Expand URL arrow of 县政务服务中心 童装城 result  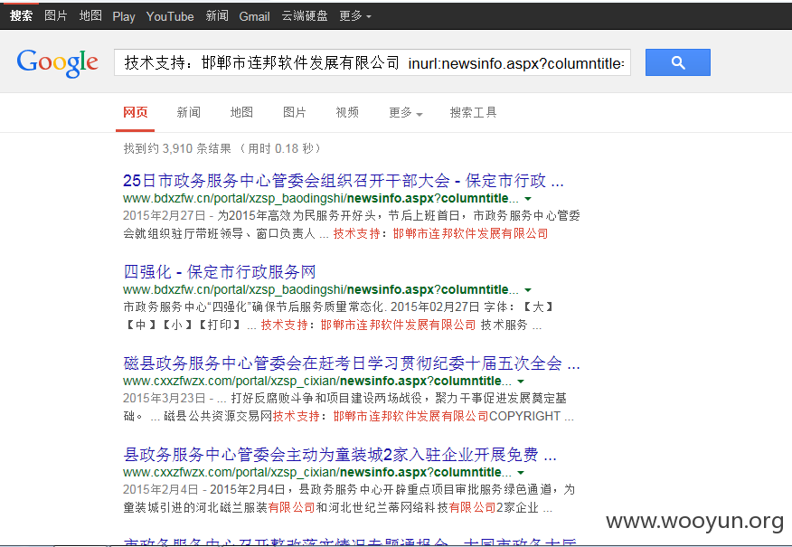(x=521, y=473)
